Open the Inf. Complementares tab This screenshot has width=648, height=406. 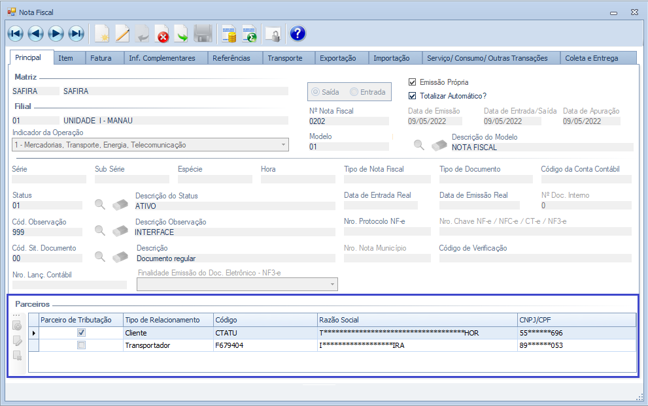pyautogui.click(x=162, y=58)
